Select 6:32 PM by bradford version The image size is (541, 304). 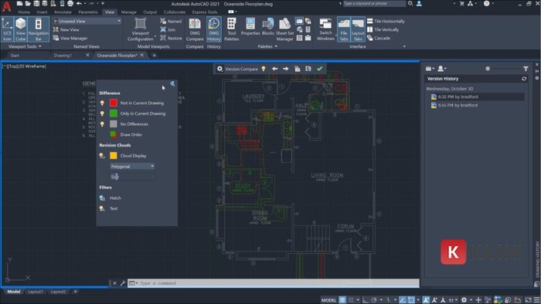click(477, 96)
